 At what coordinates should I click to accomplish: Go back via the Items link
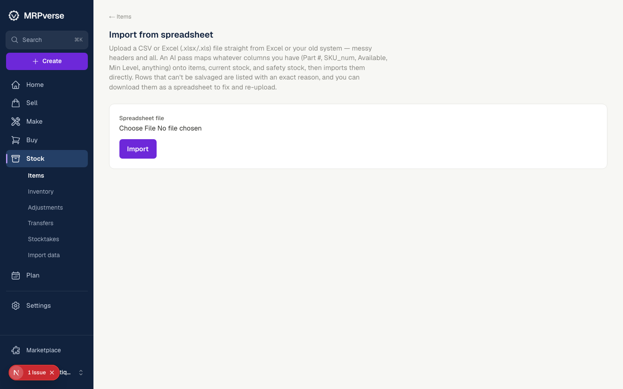120,17
